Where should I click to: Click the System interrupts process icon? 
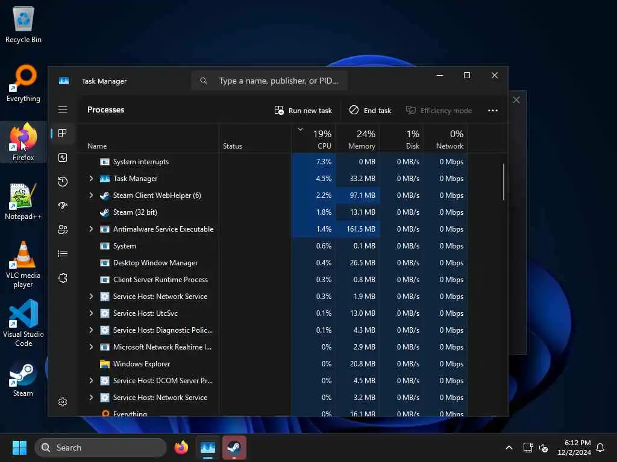point(105,162)
